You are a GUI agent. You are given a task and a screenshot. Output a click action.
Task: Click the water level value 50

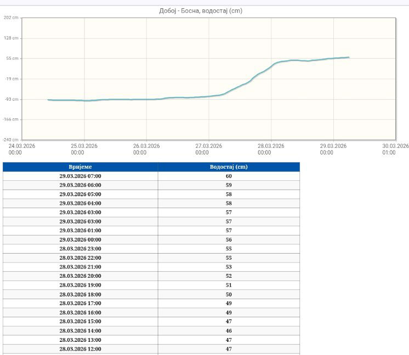(229, 294)
